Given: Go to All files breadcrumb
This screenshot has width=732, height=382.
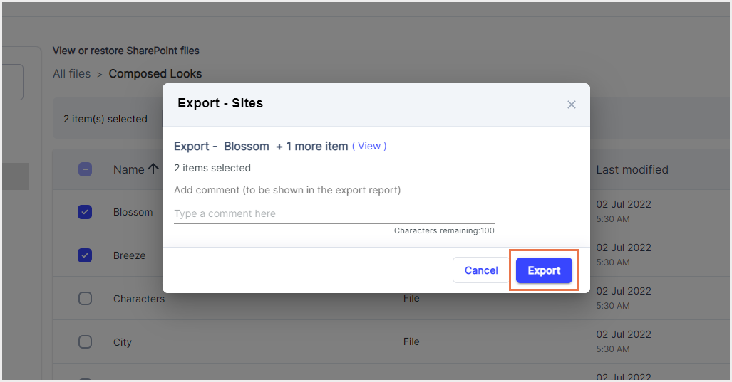Looking at the screenshot, I should (x=71, y=73).
